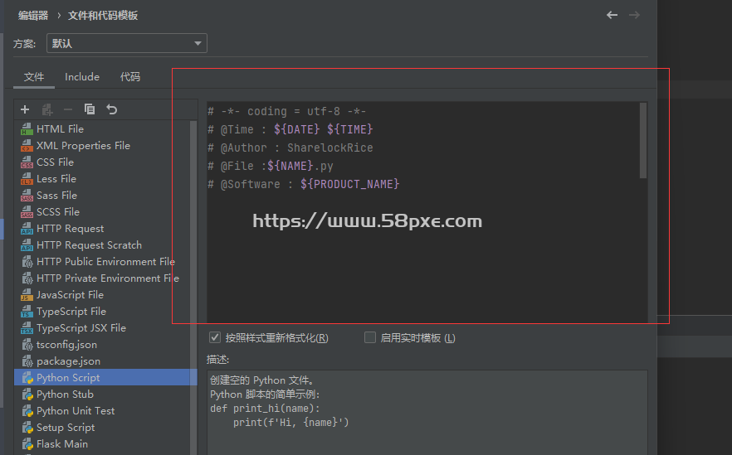
Task: Click the coding = utf-8 line
Action: point(286,111)
